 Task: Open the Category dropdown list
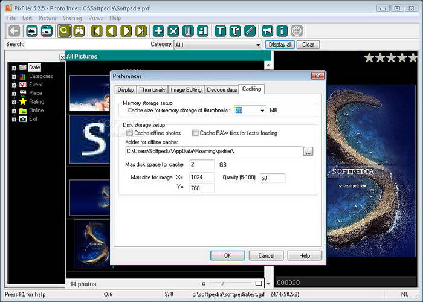pos(257,45)
